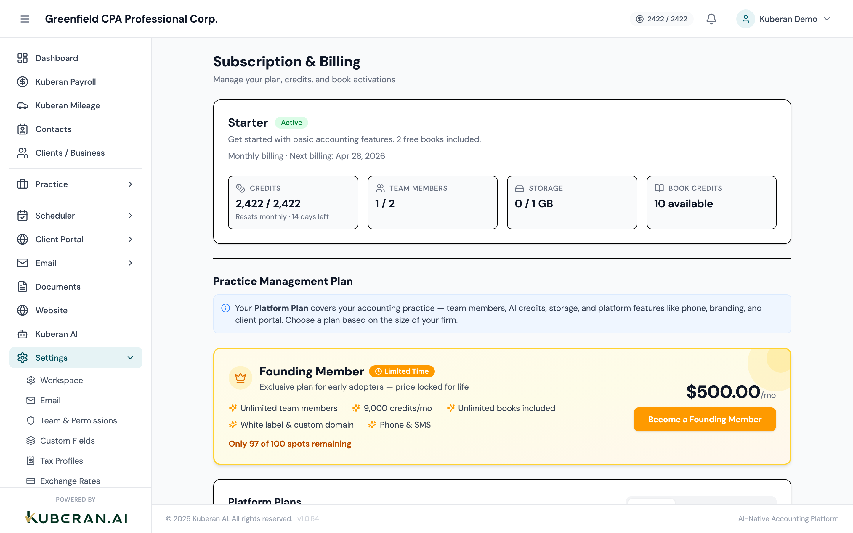Click the v1.0.64 version text
853x533 pixels.
pos(308,518)
